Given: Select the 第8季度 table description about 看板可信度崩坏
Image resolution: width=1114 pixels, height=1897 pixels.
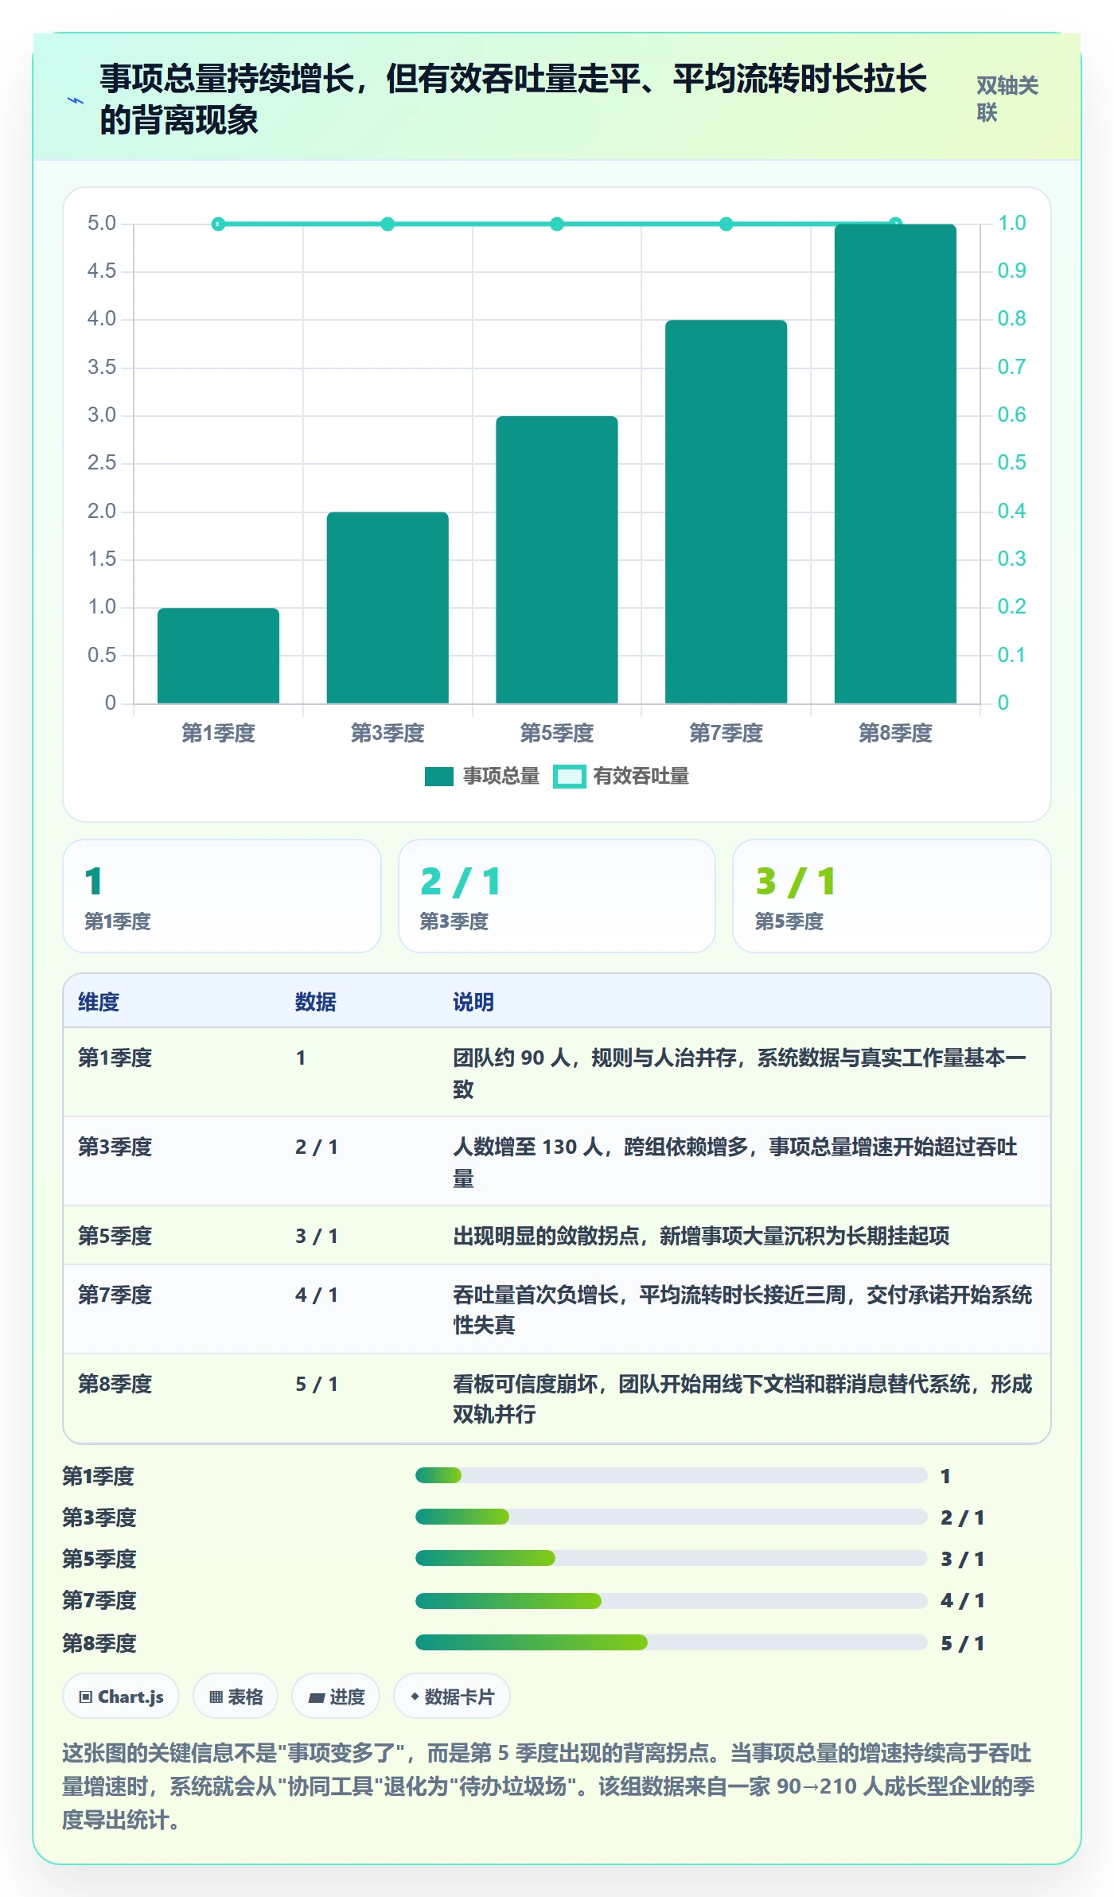Looking at the screenshot, I should 742,1399.
